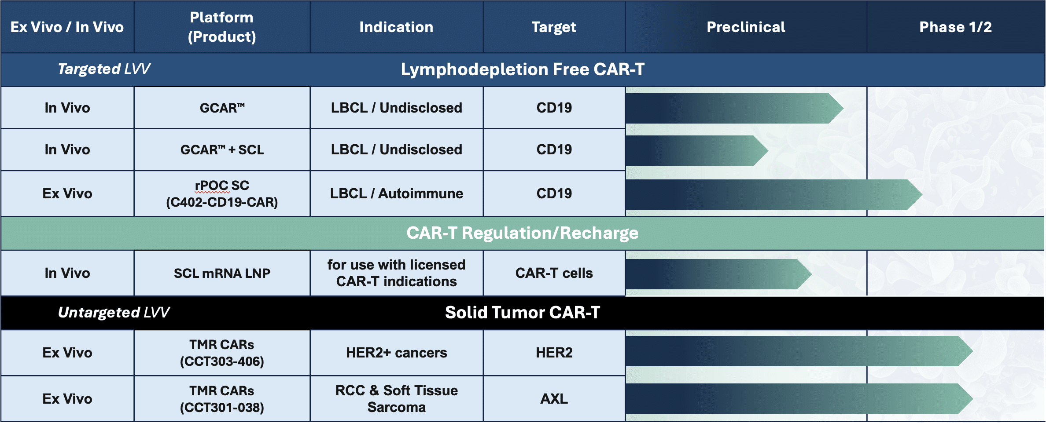Click the Phase 1/2 column header
This screenshot has width=1046, height=423.
955,27
